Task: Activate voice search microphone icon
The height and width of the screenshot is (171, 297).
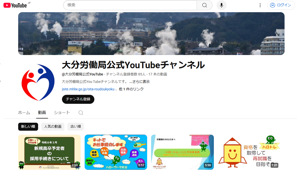Action: point(221,5)
